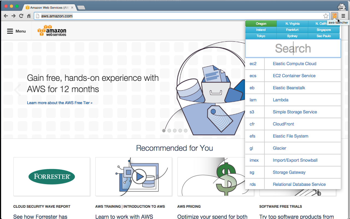Image resolution: width=350 pixels, height=219 pixels.
Task: Click the previous slide arrow on carousel
Action: tap(18, 90)
